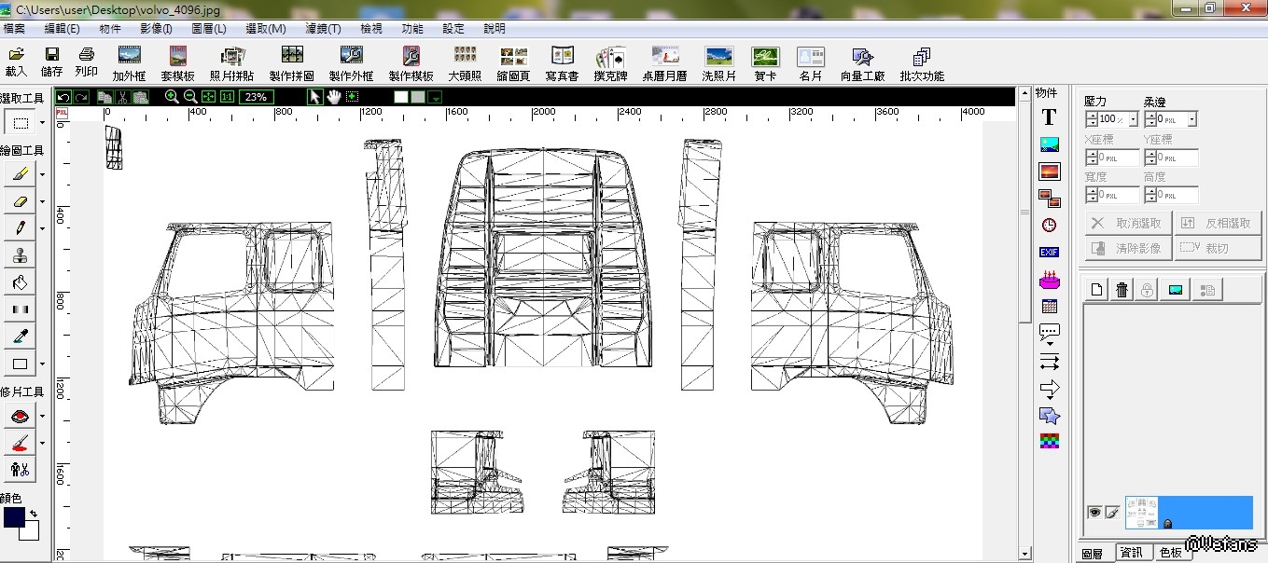1268x563 pixels.
Task: Click the dark navy foreground color swatch
Action: pos(14,517)
